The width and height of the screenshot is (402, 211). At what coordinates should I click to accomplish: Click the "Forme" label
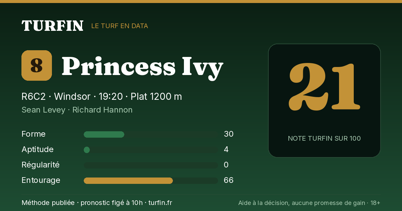[33, 134]
